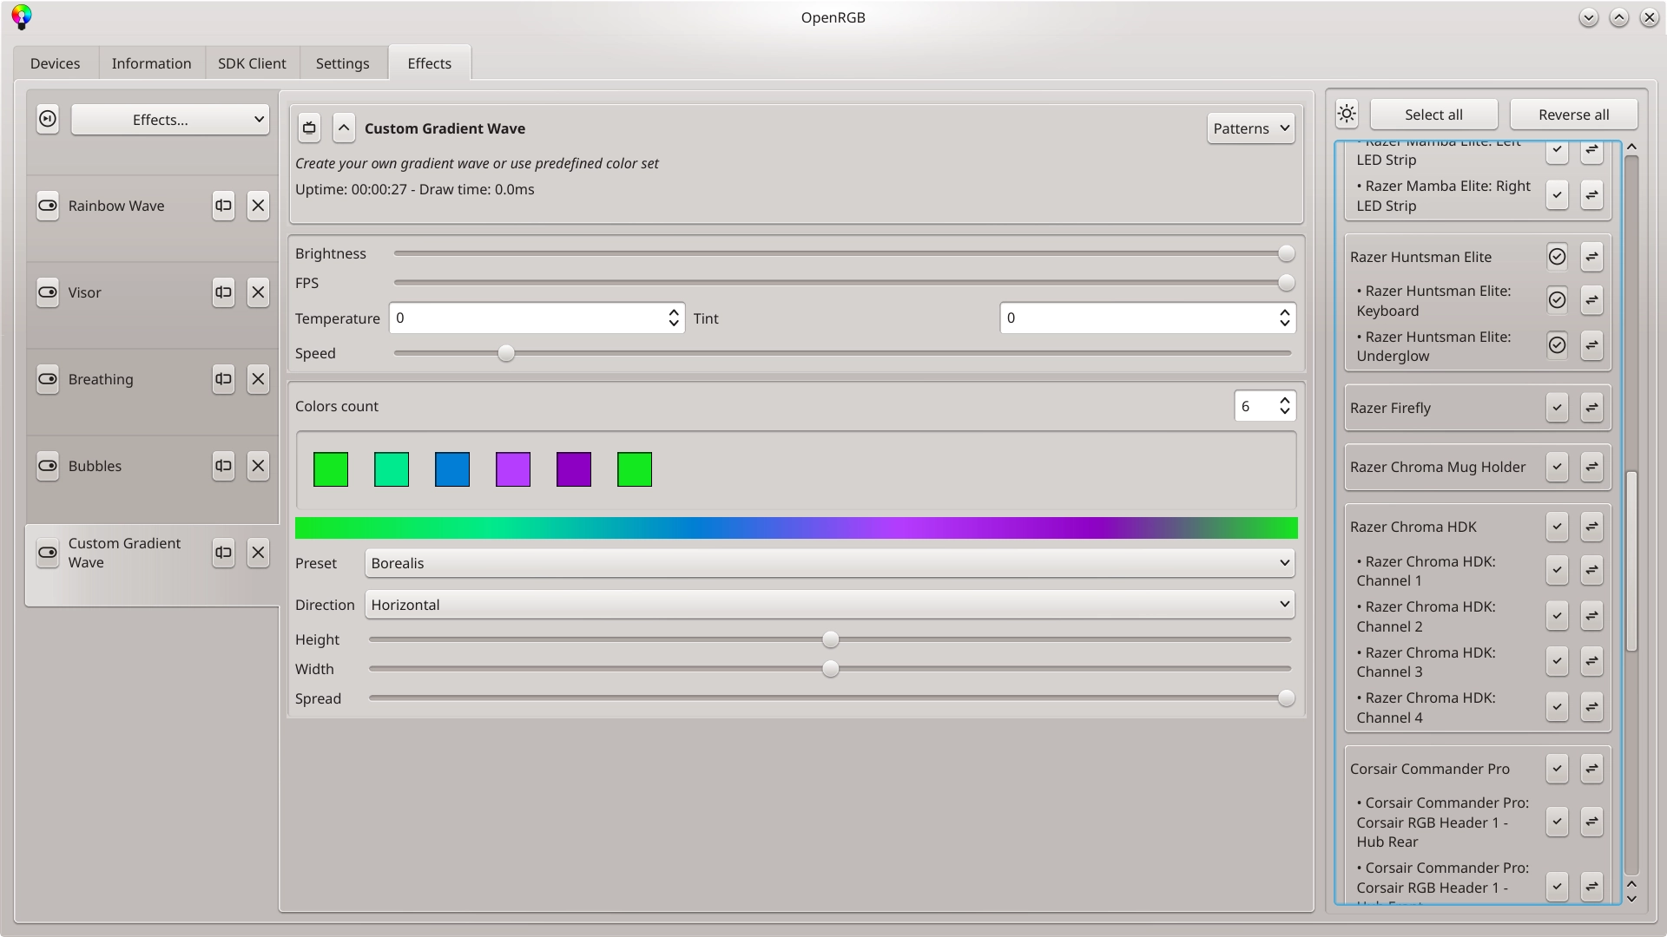Toggle the Bubbles effect switch
The image size is (1667, 937).
point(48,466)
